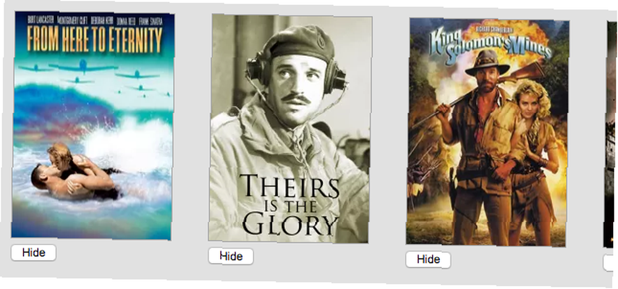Open the From Here to Eternity poster
The height and width of the screenshot is (289, 618).
coord(93,125)
